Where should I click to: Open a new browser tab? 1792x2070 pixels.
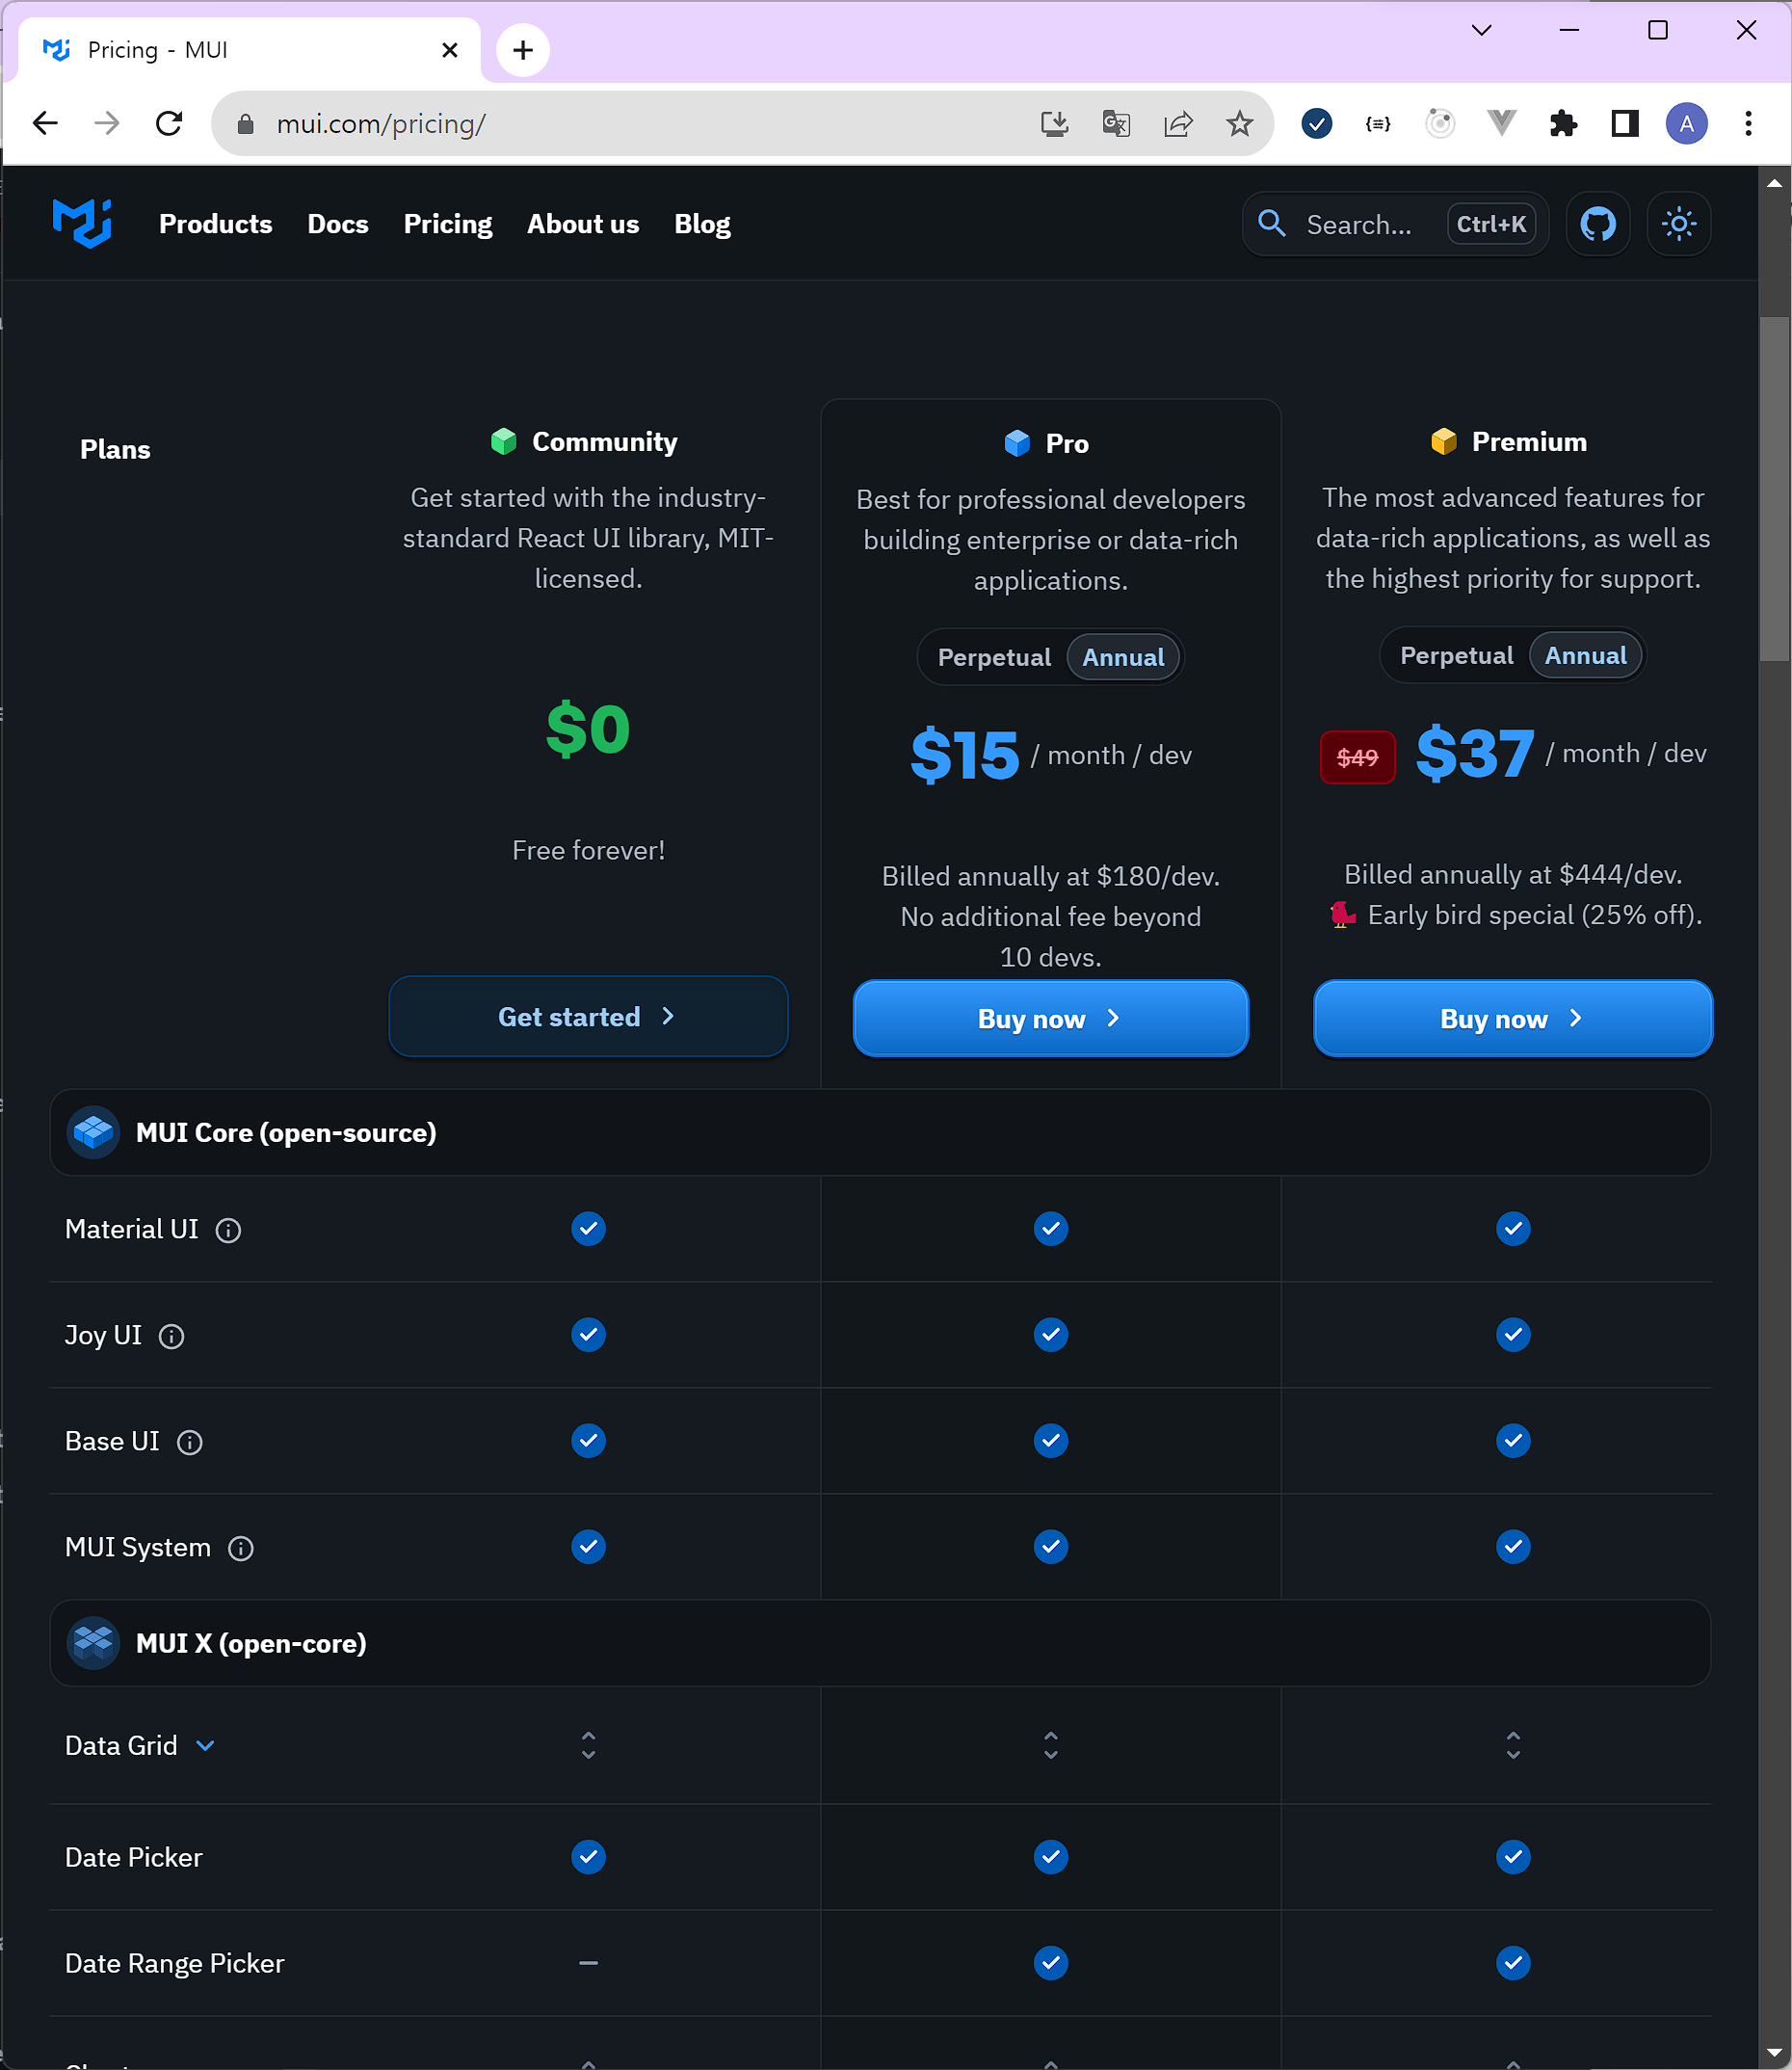pyautogui.click(x=522, y=50)
